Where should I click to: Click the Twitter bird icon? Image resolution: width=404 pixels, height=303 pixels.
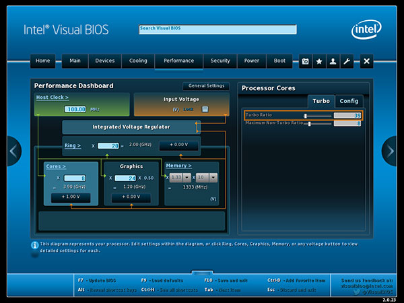[357, 292]
